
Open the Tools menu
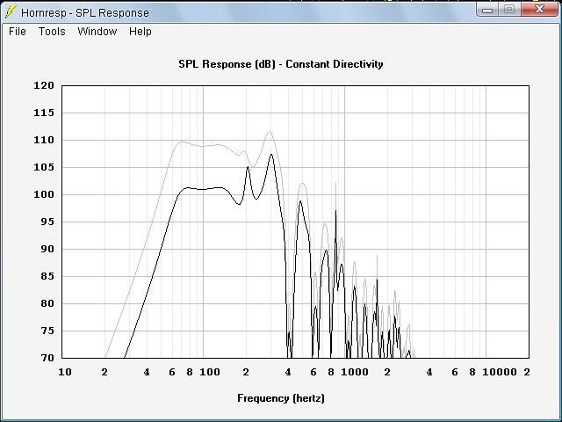click(x=52, y=32)
